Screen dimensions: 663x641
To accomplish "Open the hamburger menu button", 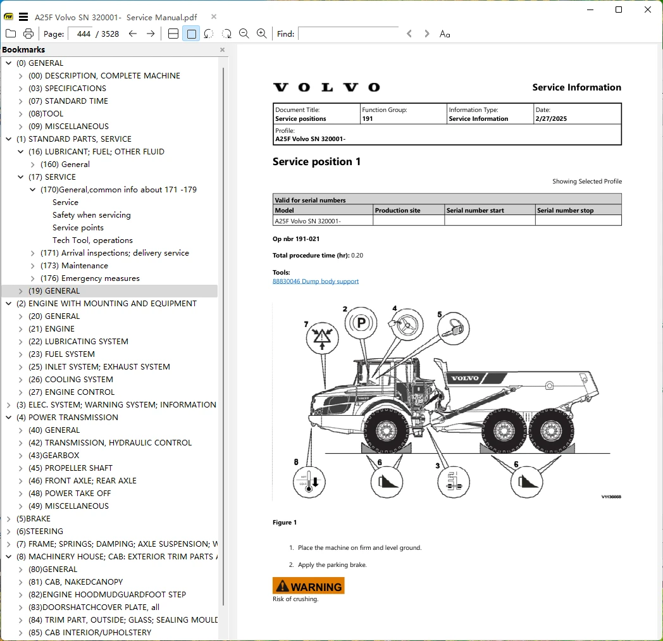I will (x=23, y=17).
